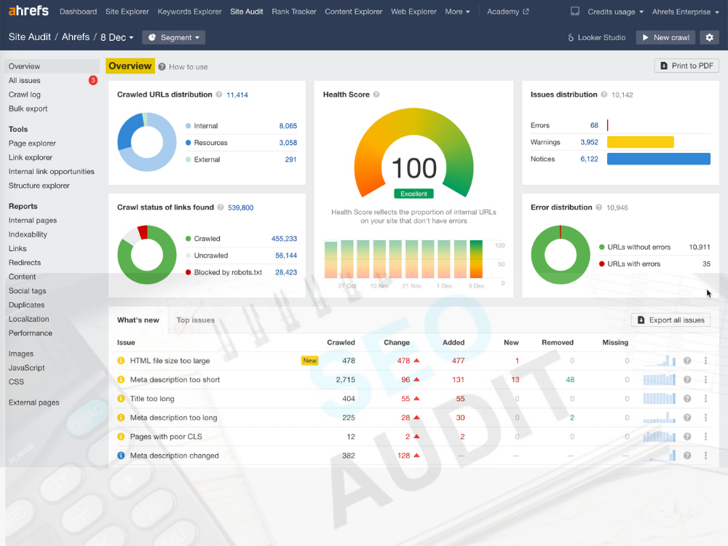Open Ahrefs Enterprise account dropdown

pyautogui.click(x=685, y=12)
